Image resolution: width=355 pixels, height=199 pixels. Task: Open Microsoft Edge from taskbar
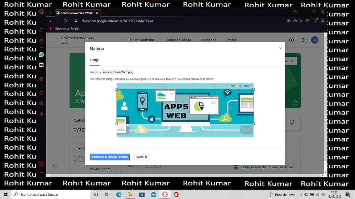click(x=119, y=195)
